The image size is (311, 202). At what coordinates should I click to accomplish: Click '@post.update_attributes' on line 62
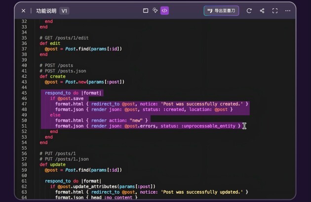pos(87,187)
